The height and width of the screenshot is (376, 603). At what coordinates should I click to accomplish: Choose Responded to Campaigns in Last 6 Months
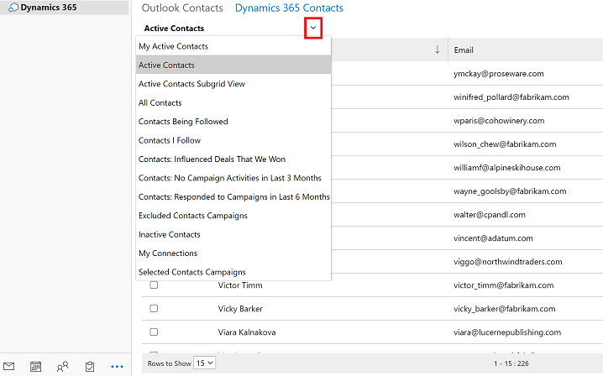(x=233, y=197)
